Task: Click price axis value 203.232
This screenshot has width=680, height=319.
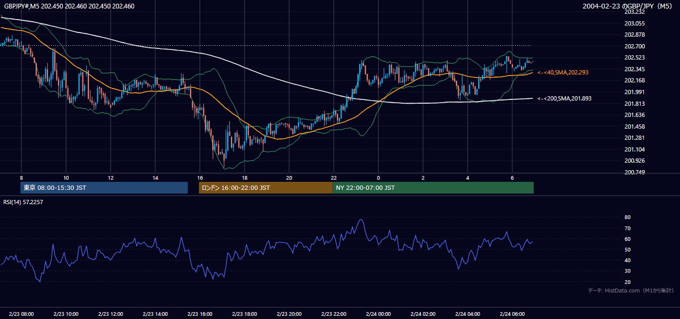Action: 634,12
